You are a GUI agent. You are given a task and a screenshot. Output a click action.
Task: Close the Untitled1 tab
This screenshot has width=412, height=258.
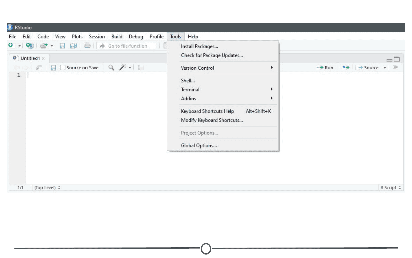[x=43, y=58]
